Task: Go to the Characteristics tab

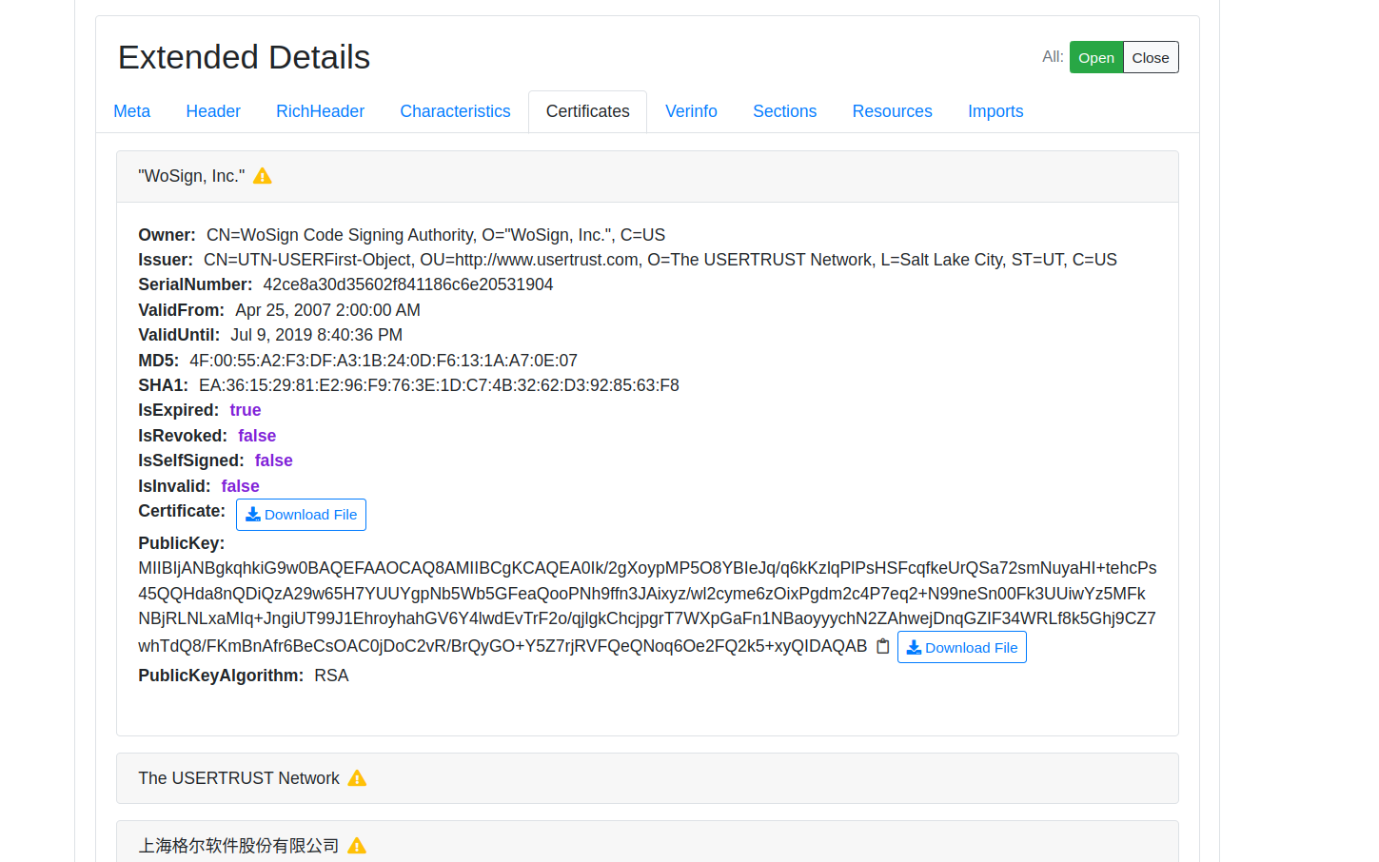Action: 455,111
